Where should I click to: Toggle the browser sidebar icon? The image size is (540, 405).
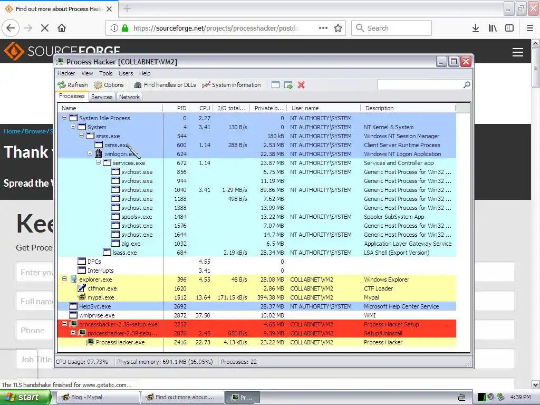(509, 28)
